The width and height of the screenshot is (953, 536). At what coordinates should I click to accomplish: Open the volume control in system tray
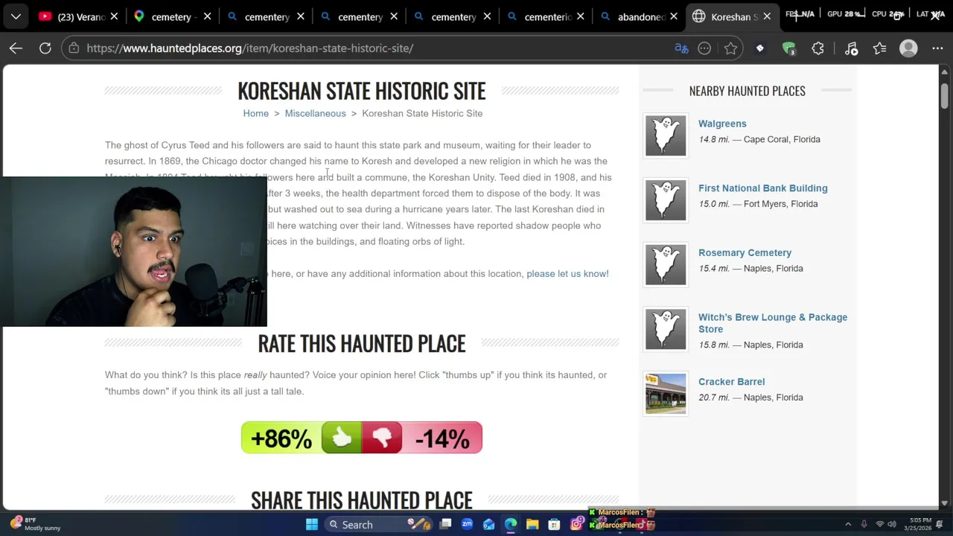tap(892, 525)
